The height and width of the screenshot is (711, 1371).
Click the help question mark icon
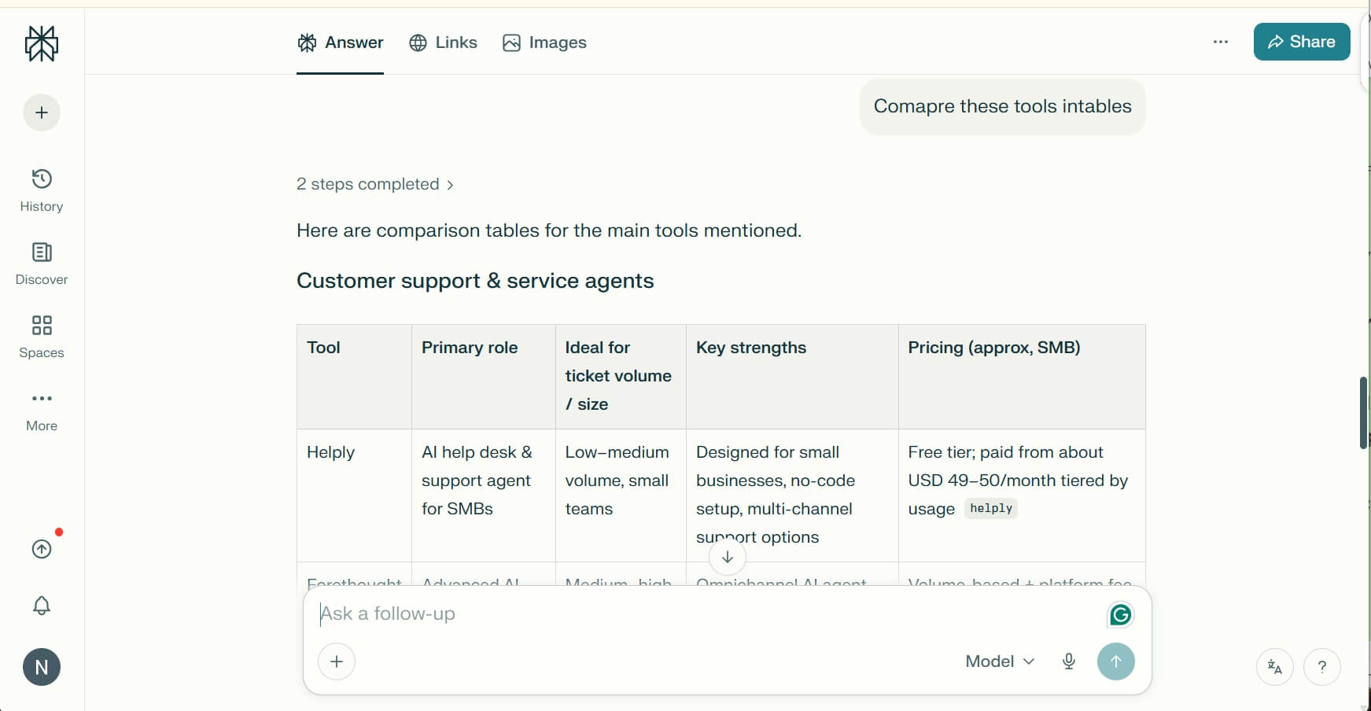click(x=1321, y=667)
